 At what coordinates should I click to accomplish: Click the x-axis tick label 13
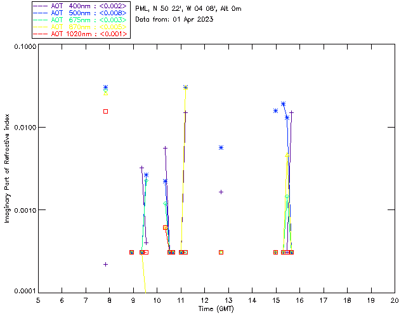click(x=228, y=300)
